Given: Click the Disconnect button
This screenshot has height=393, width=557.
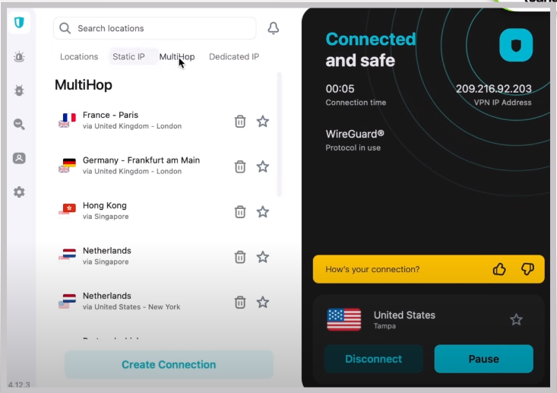Looking at the screenshot, I should 374,359.
